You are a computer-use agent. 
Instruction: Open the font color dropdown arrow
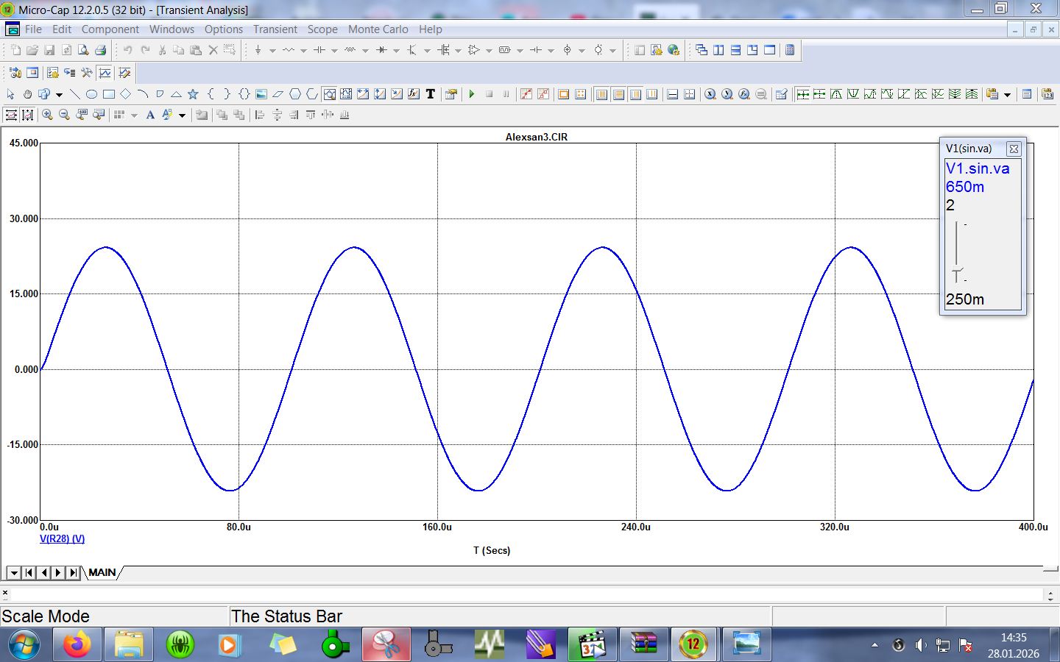pyautogui.click(x=182, y=115)
